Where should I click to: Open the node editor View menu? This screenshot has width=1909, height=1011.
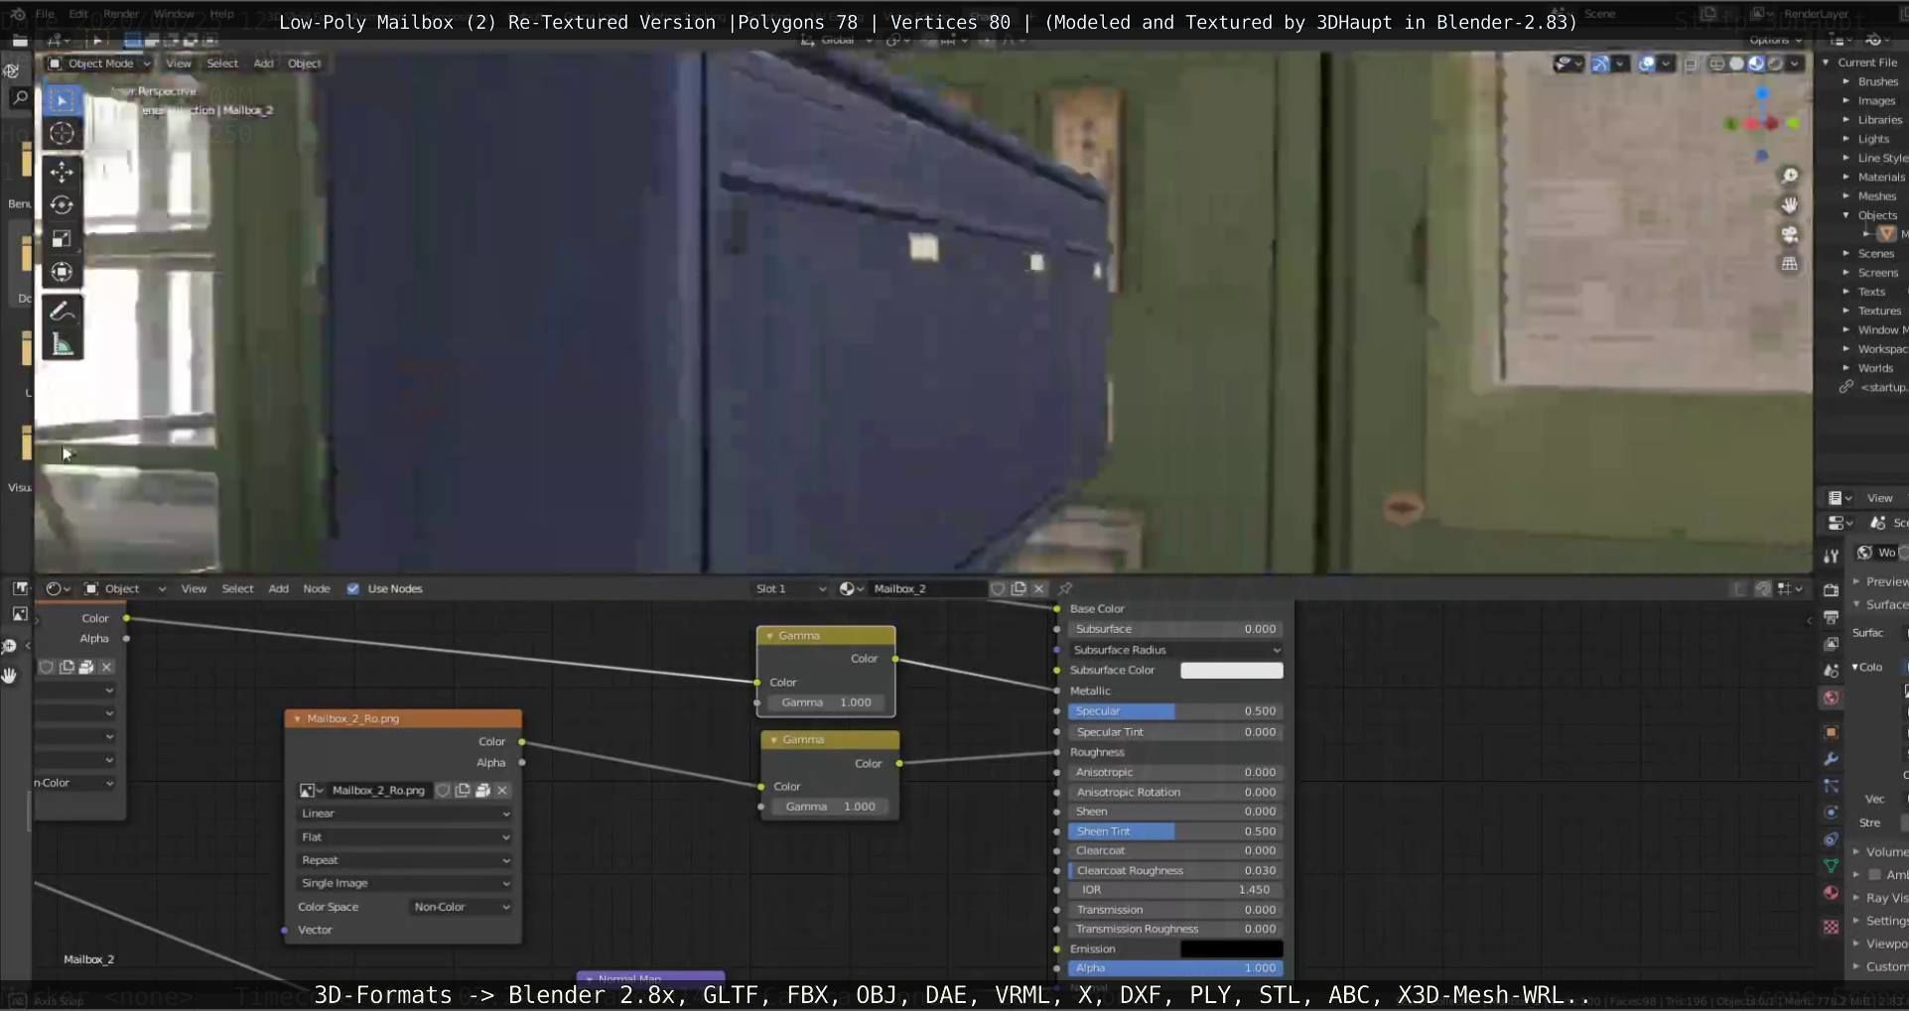click(194, 588)
